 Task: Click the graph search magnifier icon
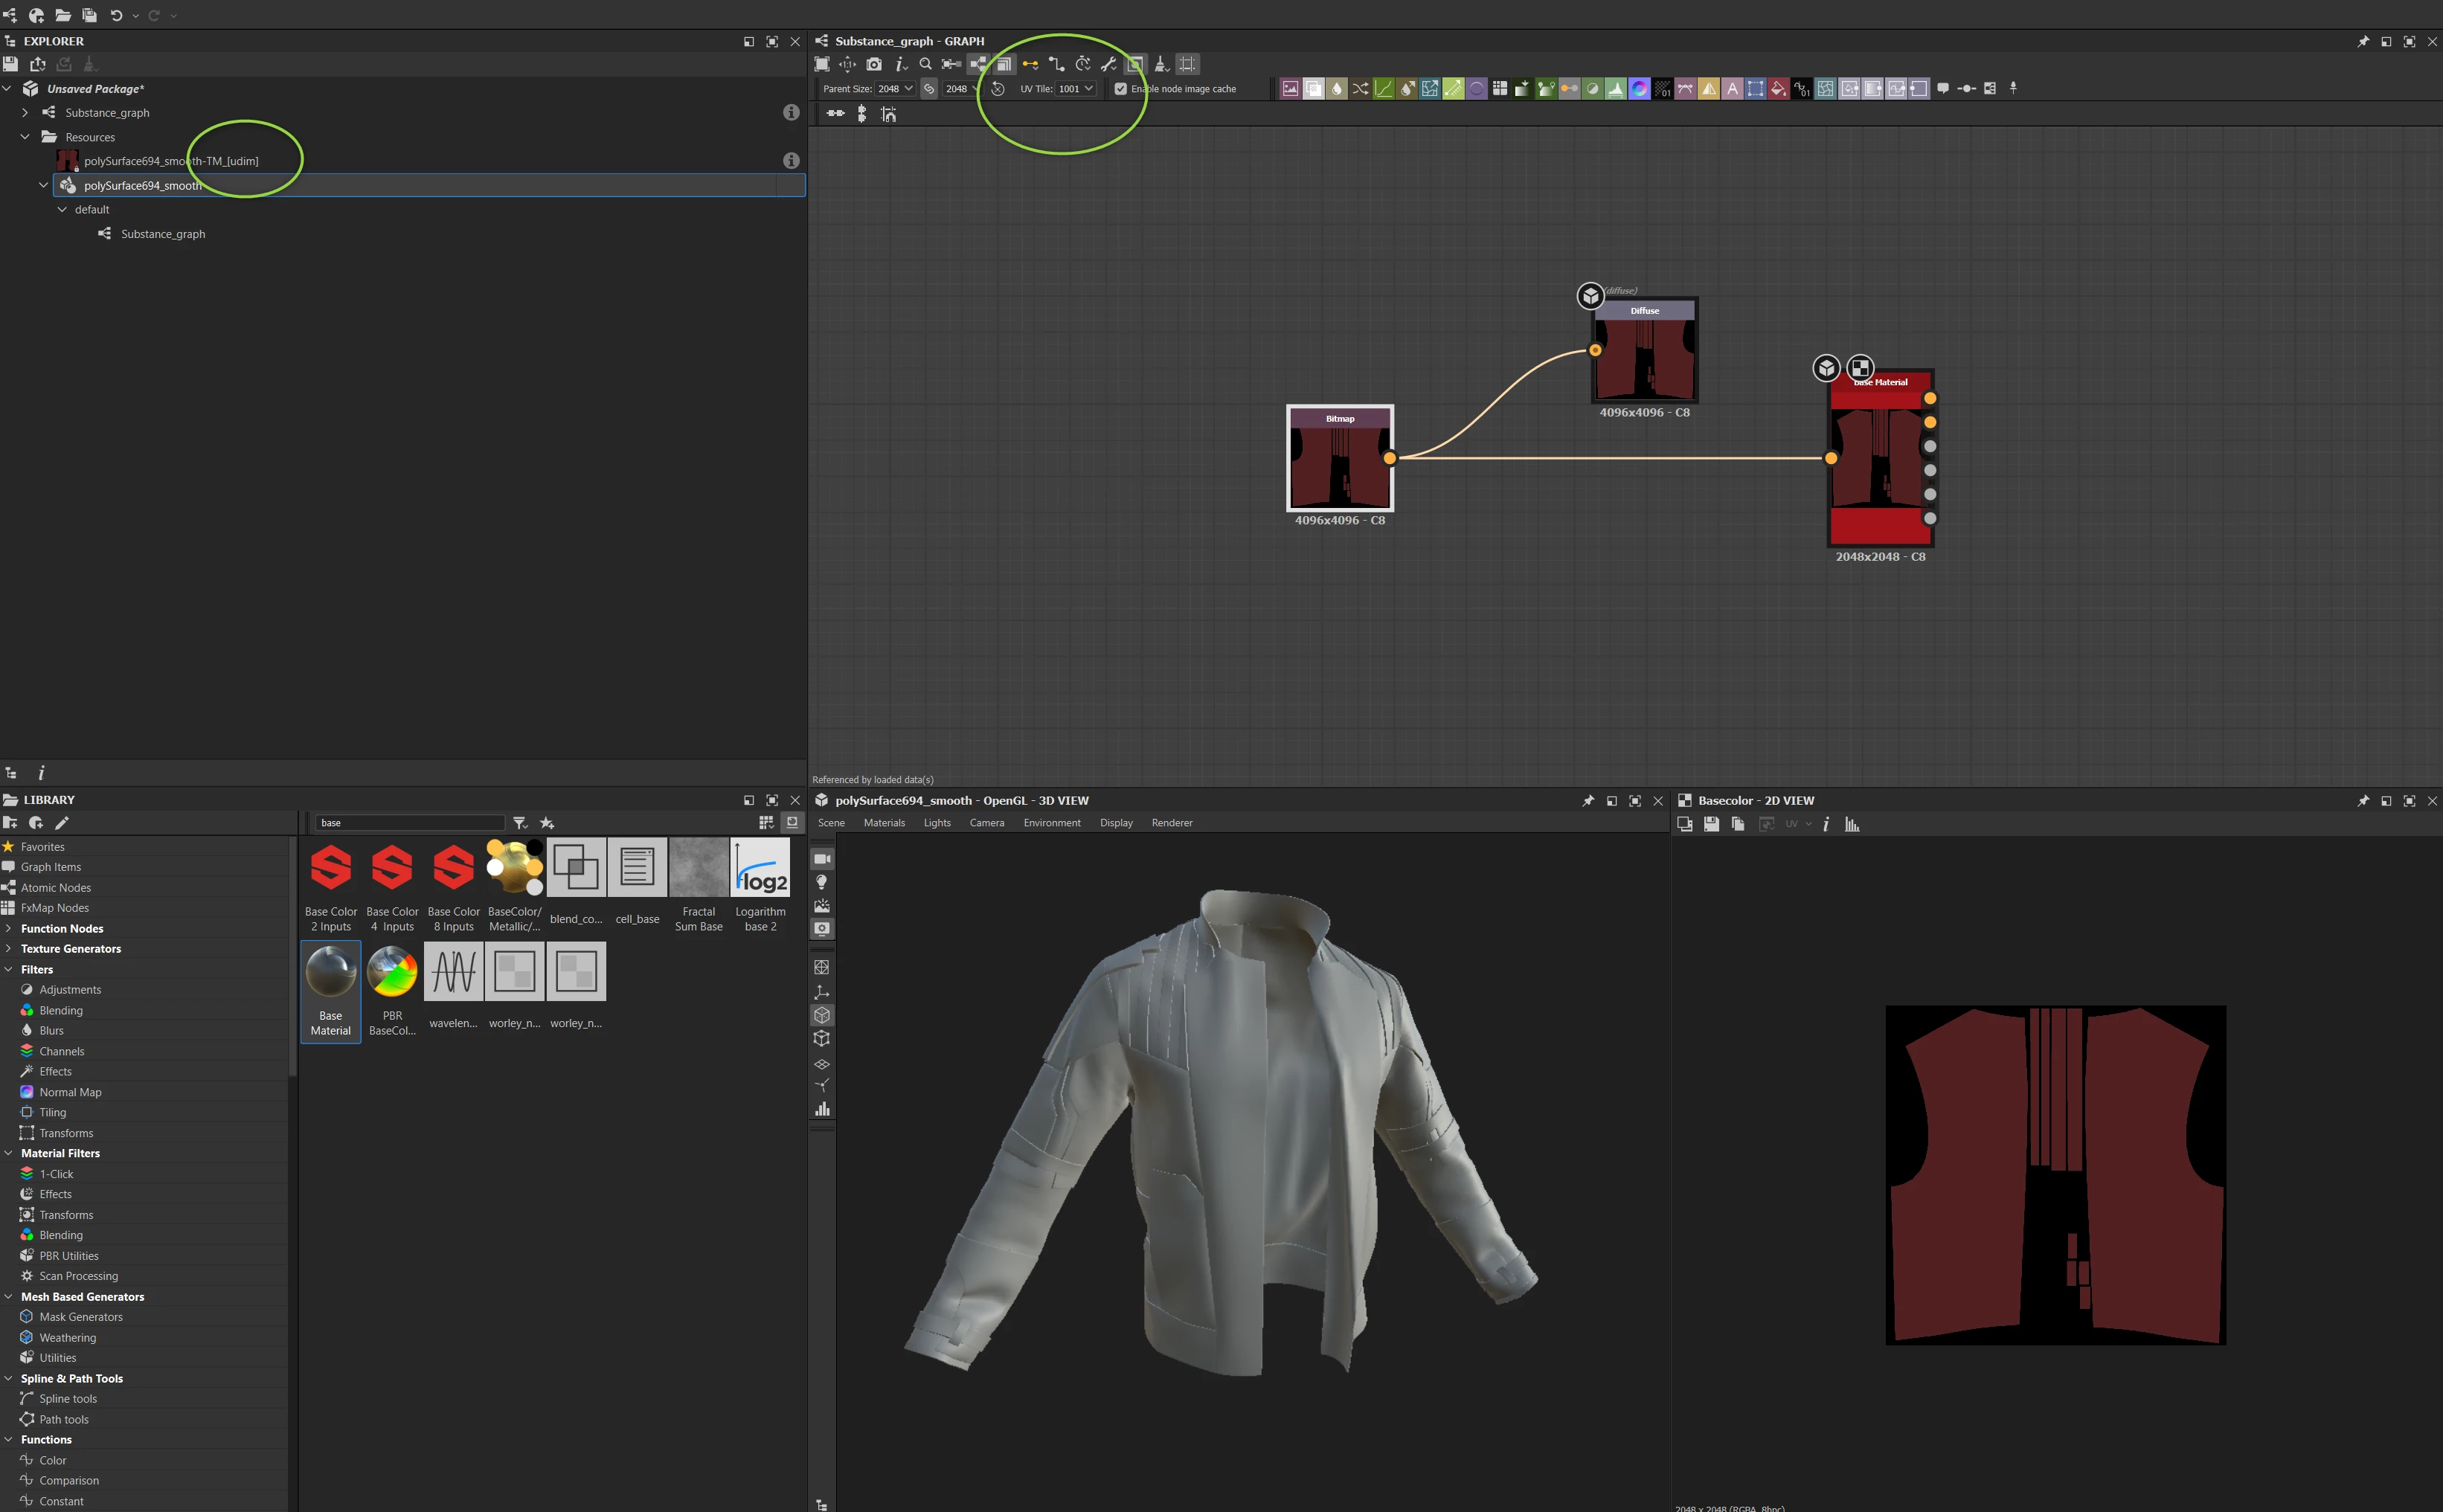[925, 64]
